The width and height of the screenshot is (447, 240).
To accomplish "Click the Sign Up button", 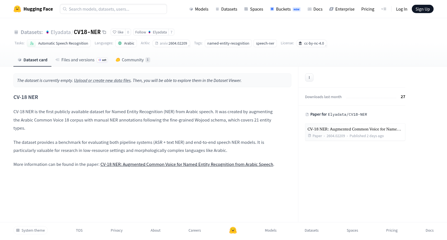I will coord(423,9).
